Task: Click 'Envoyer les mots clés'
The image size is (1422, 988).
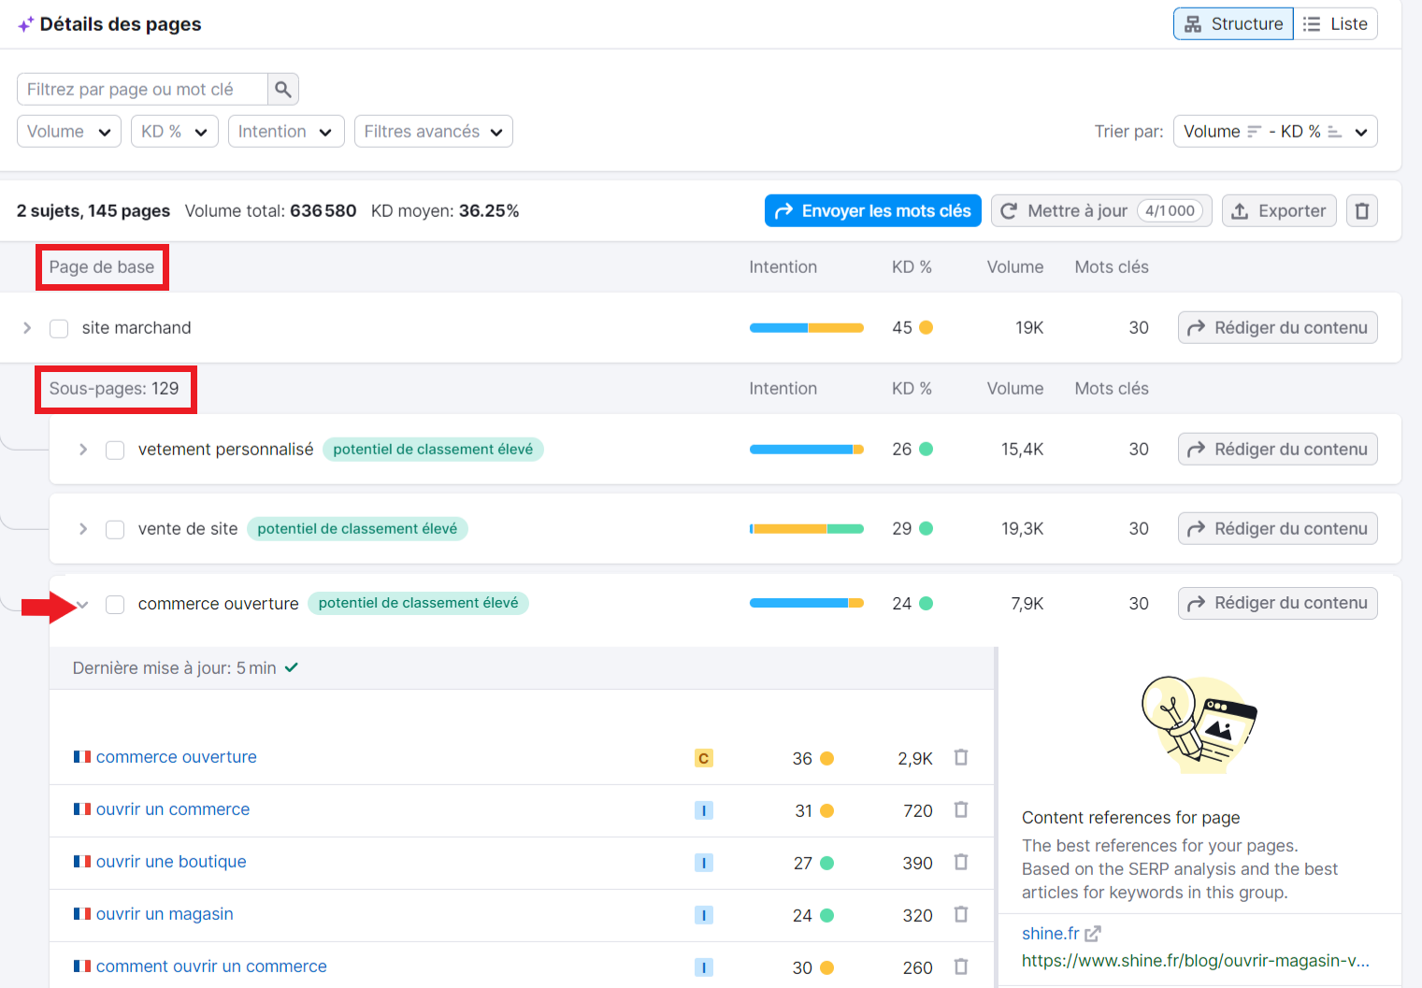Action: coord(872,210)
